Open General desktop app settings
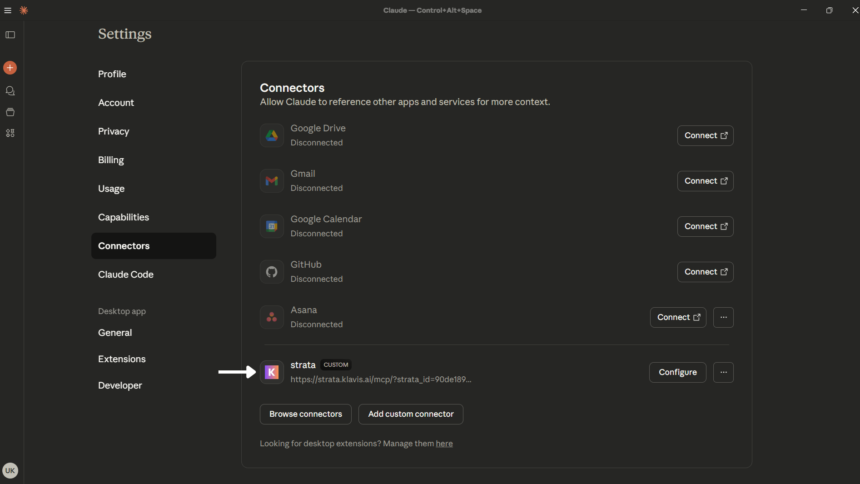860x484 pixels. pos(115,333)
